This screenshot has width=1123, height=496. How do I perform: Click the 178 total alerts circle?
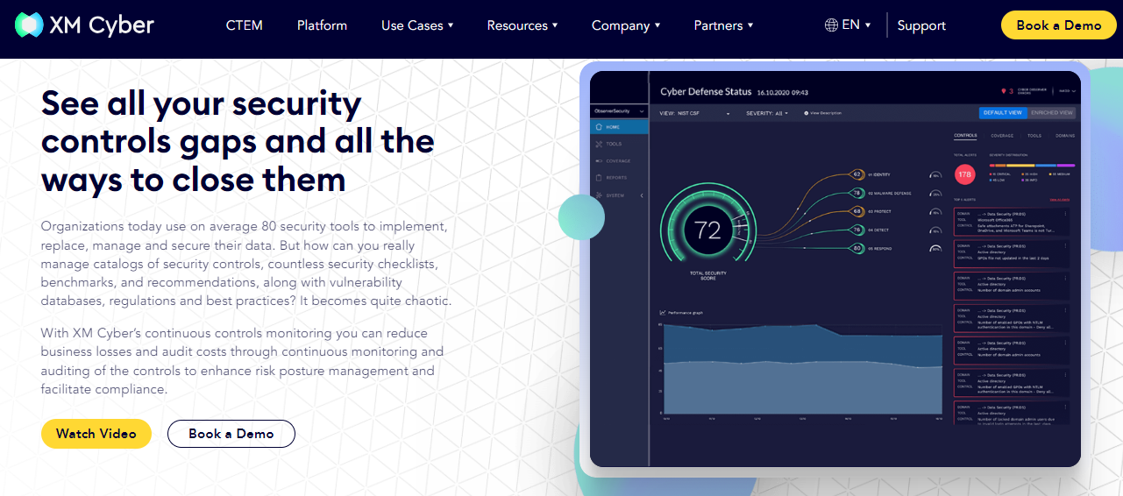[965, 174]
